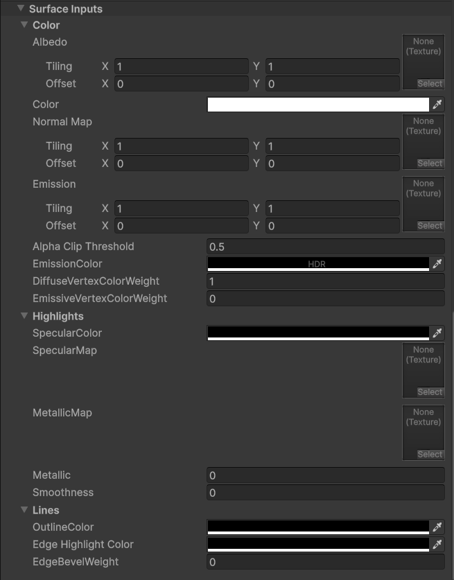Click the DiffuseVertexColorWeight label
Screen dimensions: 454x580
tap(96, 281)
